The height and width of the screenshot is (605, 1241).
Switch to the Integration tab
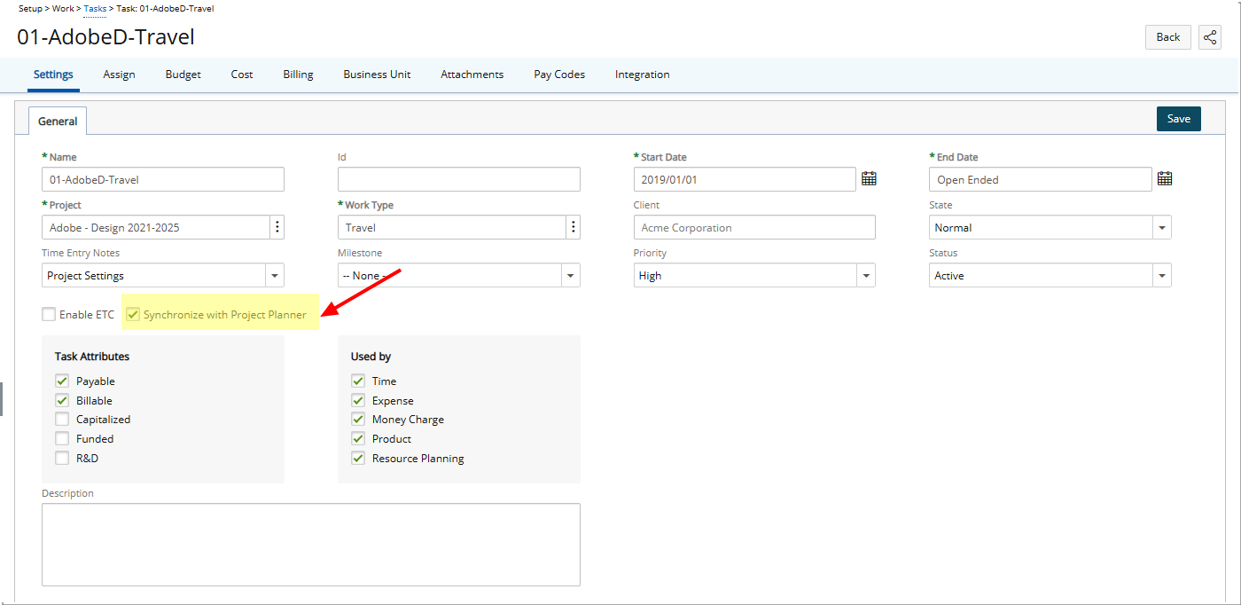click(x=643, y=75)
